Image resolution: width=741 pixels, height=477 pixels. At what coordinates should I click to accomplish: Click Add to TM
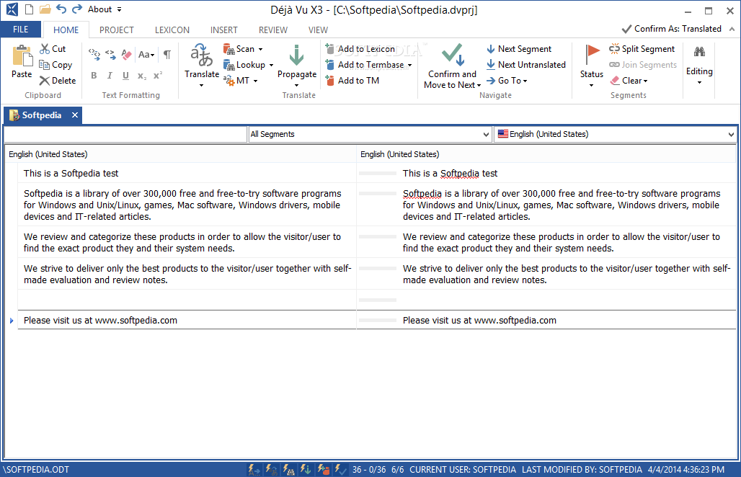click(352, 81)
